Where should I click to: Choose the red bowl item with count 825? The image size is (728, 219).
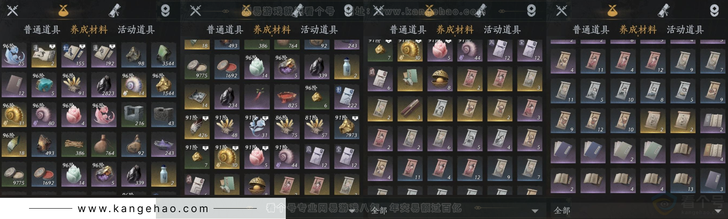click(287, 97)
